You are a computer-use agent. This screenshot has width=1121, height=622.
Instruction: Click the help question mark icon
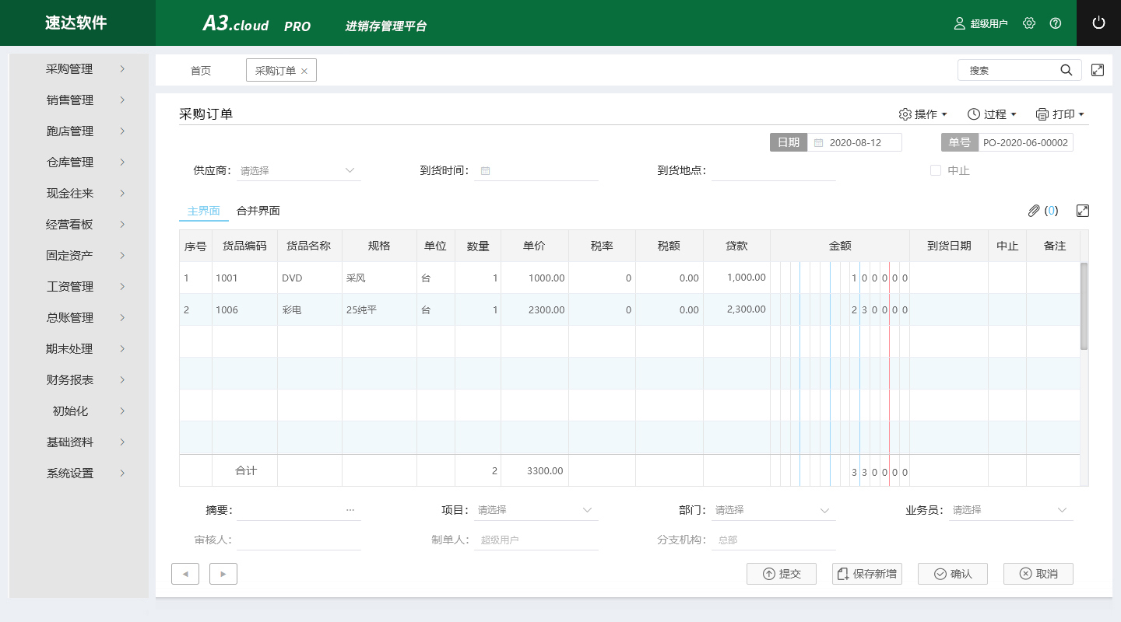coord(1056,23)
